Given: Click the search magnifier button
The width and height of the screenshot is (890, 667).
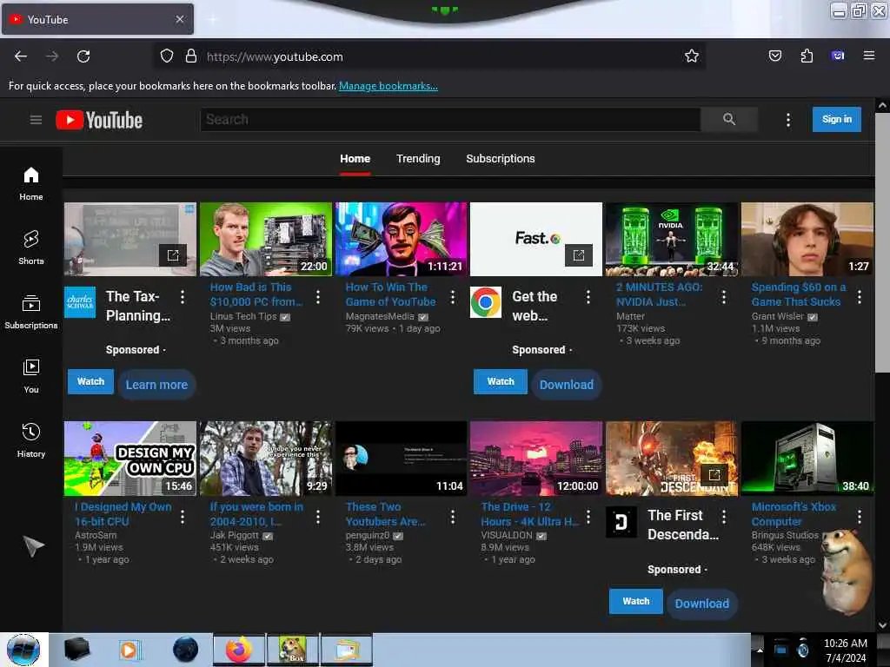Looking at the screenshot, I should pyautogui.click(x=729, y=119).
